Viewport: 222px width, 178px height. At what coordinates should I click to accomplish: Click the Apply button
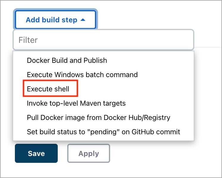pos(89,153)
